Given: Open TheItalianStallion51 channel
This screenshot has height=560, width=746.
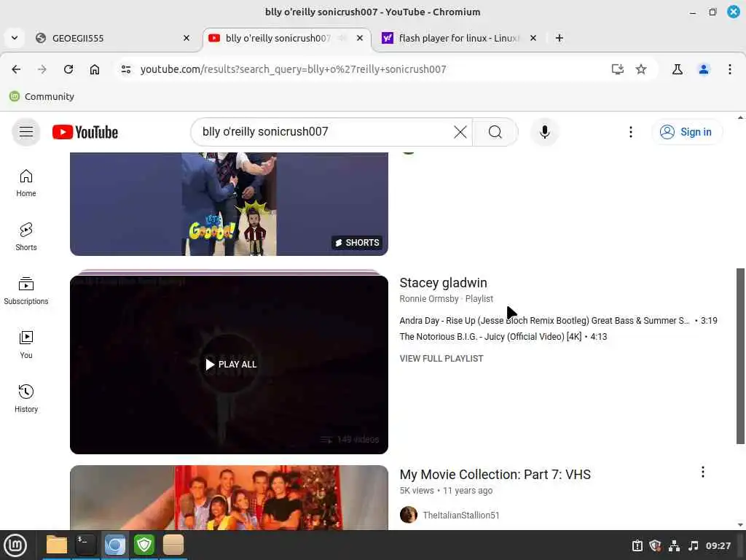Looking at the screenshot, I should point(460,516).
